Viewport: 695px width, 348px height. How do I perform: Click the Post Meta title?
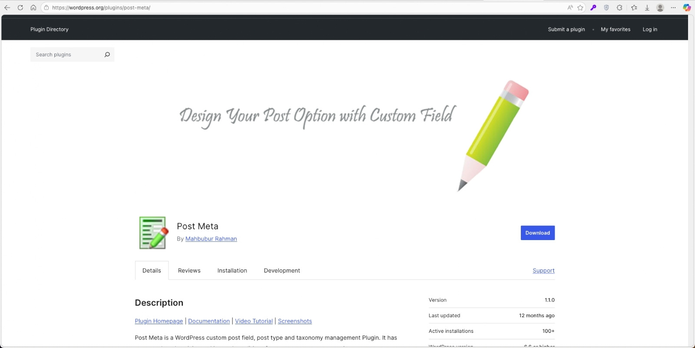(198, 226)
